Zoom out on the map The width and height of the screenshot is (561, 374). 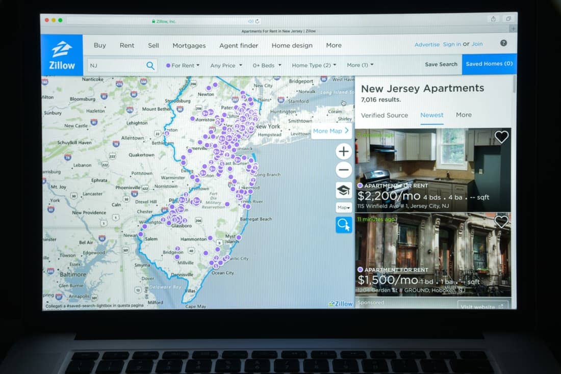tap(343, 170)
